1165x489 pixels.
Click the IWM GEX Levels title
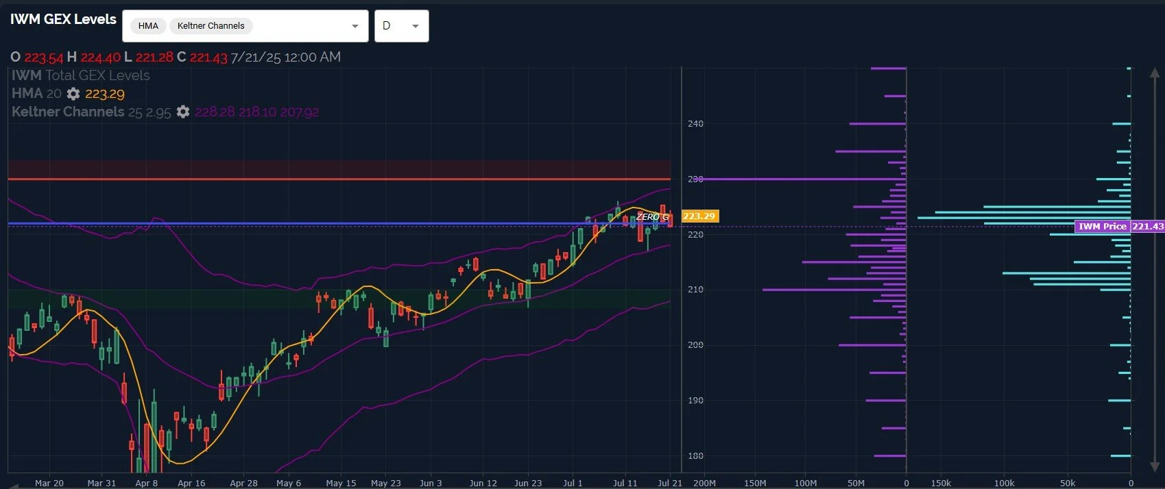point(63,19)
